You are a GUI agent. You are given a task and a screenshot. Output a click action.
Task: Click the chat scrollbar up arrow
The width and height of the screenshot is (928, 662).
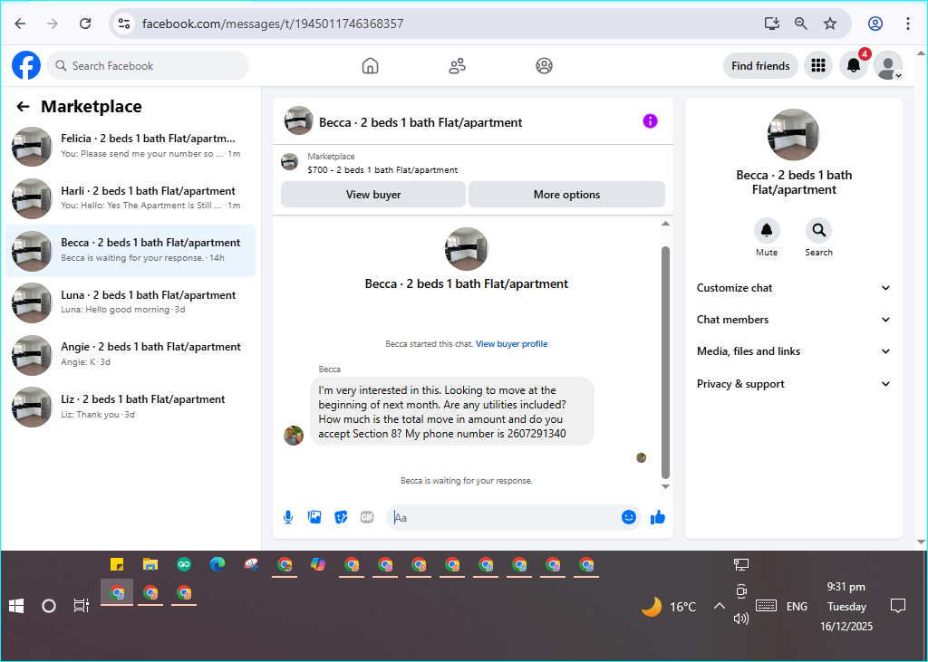click(665, 224)
